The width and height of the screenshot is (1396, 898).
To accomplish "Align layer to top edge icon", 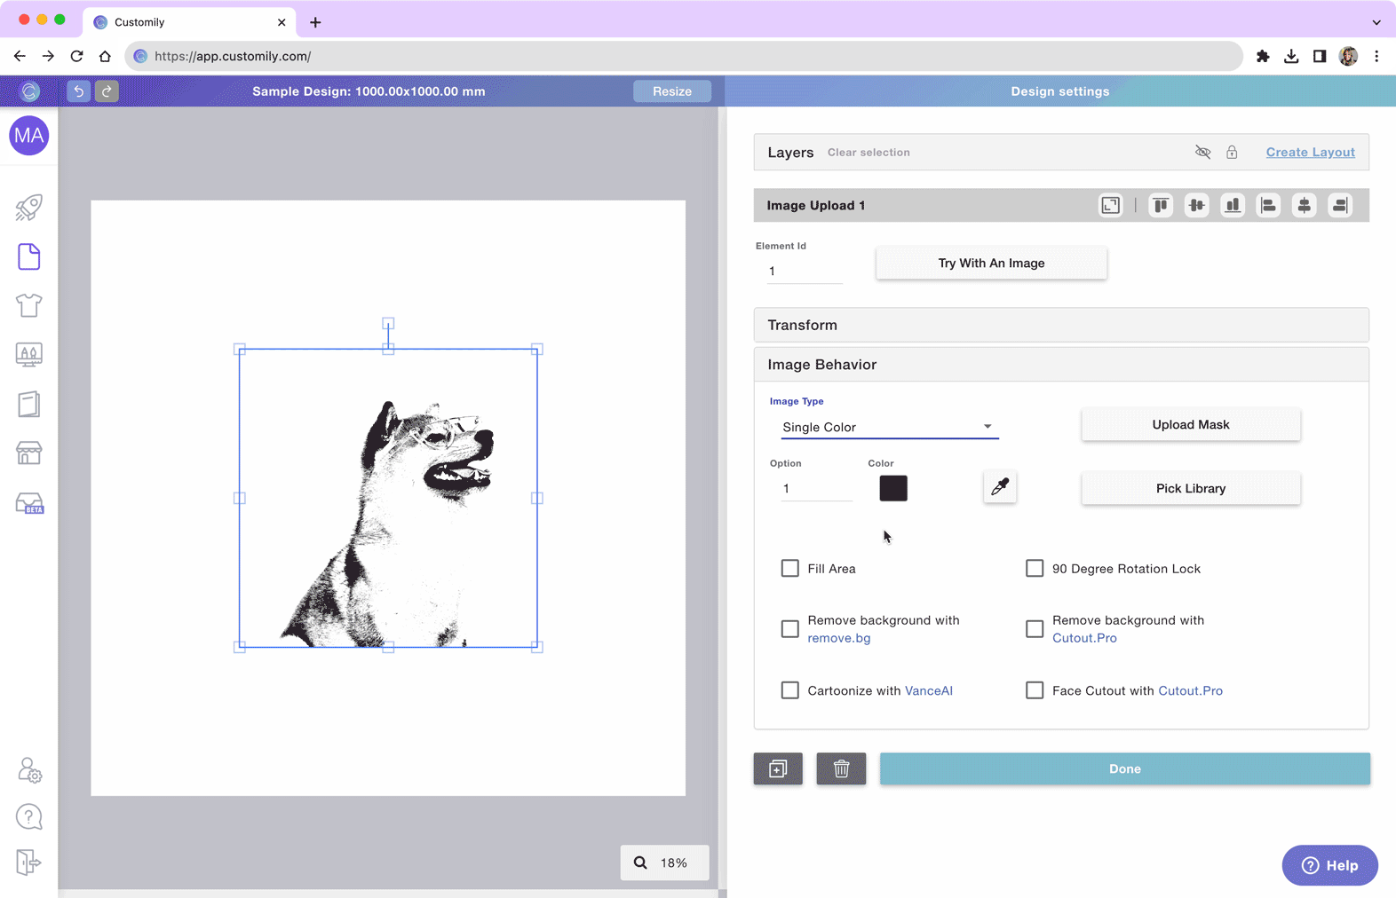I will coord(1160,206).
